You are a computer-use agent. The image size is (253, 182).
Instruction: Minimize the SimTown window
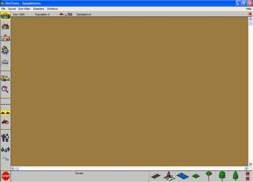tap(238, 3)
